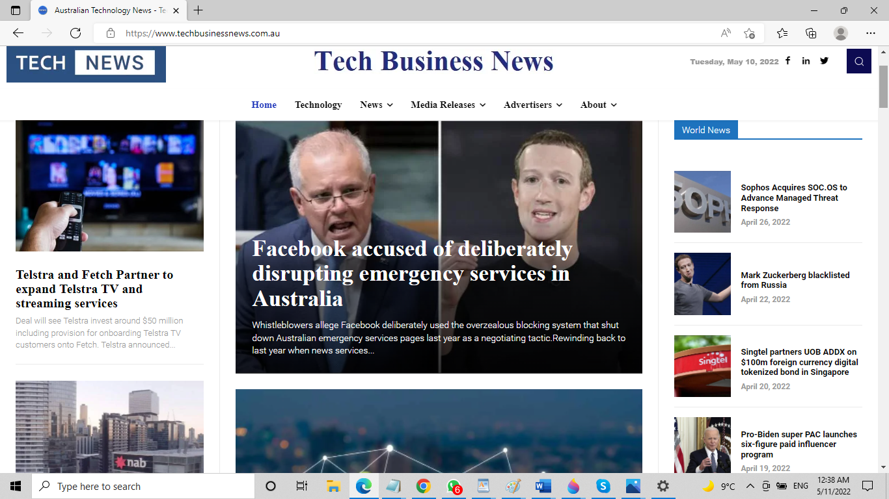
Task: Click the Sophos building thumbnail
Action: pos(702,201)
